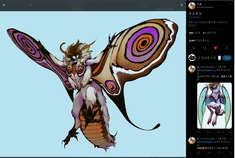The image size is (235, 158).
Task: Toggle the pink heart like on main tweet
Action: pyautogui.click(x=216, y=48)
